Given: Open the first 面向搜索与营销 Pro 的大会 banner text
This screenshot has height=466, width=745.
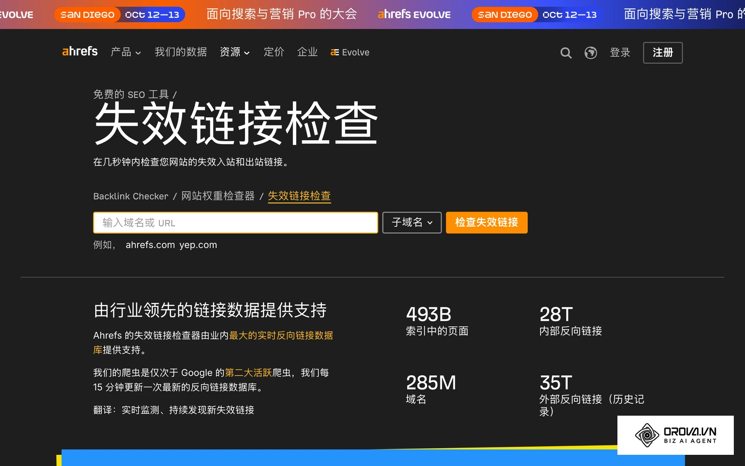Looking at the screenshot, I should 282,14.
